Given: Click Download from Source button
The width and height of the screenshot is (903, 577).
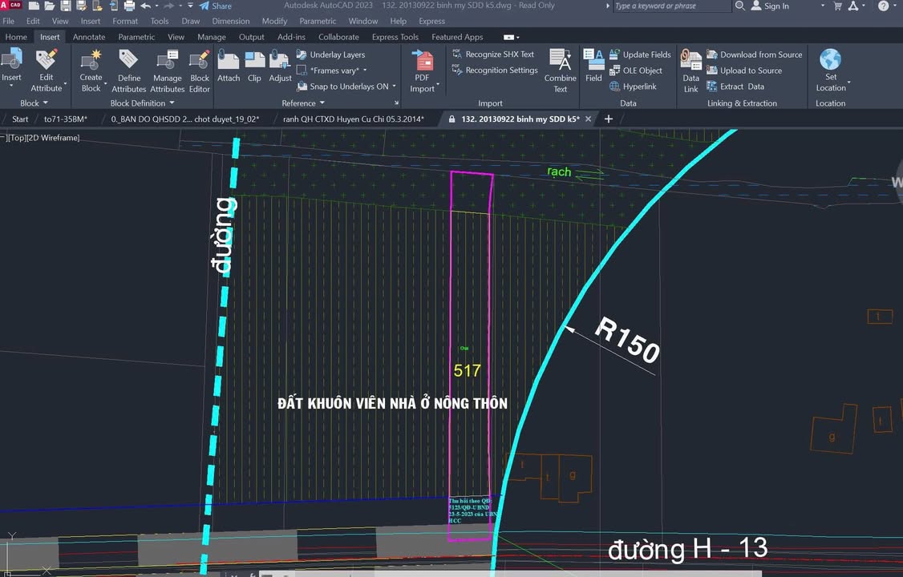Looking at the screenshot, I should (754, 54).
